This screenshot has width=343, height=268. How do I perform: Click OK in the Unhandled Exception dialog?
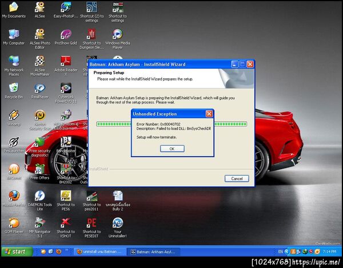pos(172,149)
